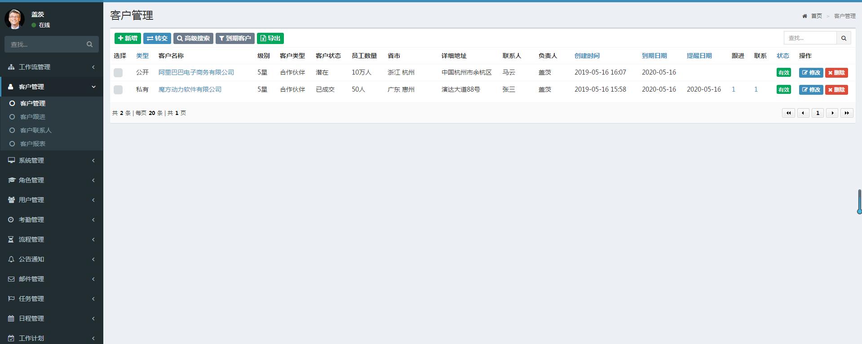
Task: Open the 客户报表 submenu item
Action: (33, 144)
